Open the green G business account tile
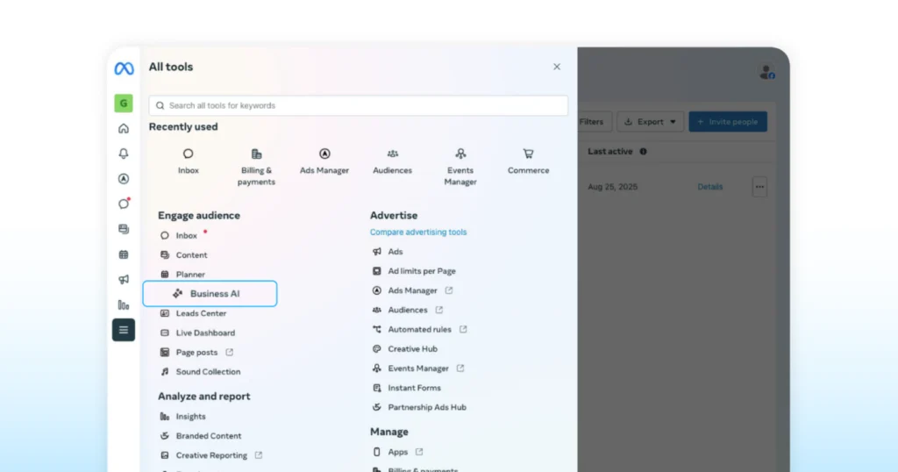Viewport: 898px width, 472px height. (123, 104)
